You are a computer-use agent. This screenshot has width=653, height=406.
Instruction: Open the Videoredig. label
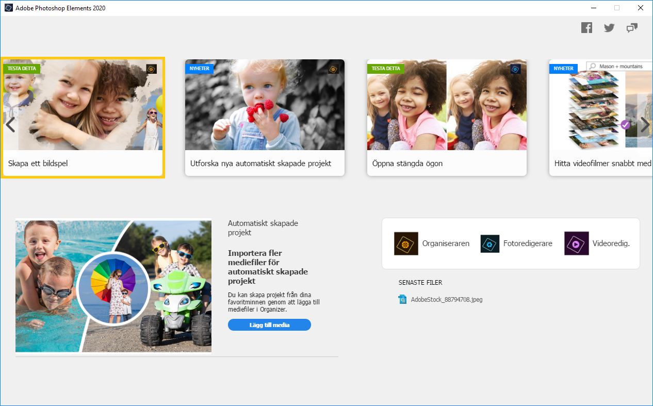[x=611, y=243]
